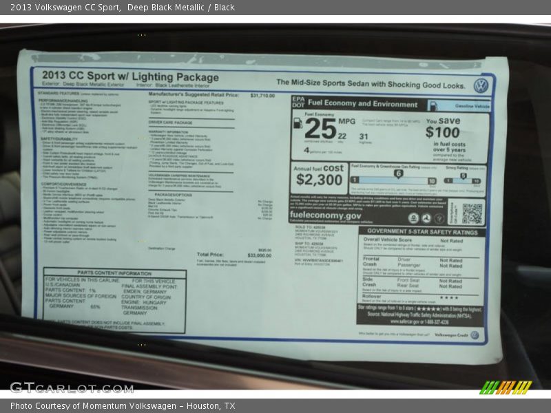Click the "Side Crash" row label
This screenshot has height=413, width=551.
[369, 282]
